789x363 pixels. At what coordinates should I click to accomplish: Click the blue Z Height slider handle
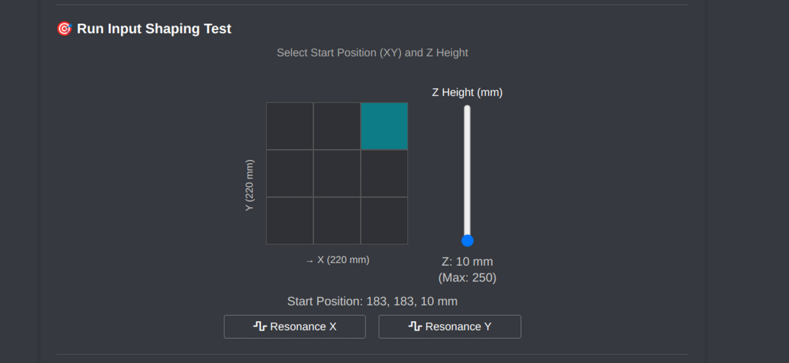[x=467, y=241]
